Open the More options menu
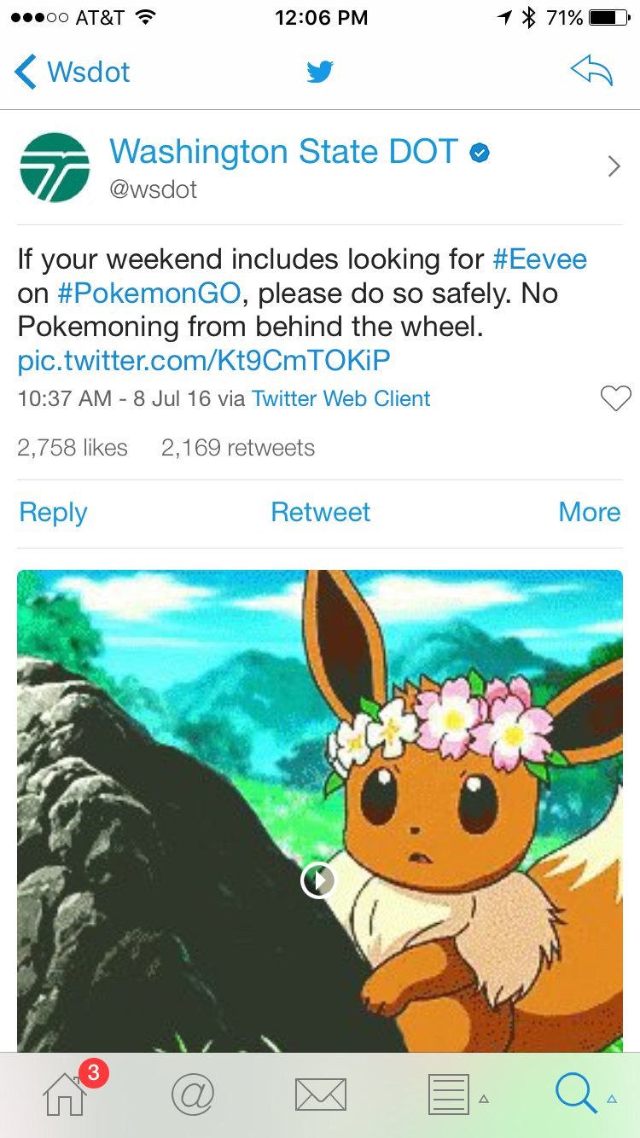 coord(589,512)
